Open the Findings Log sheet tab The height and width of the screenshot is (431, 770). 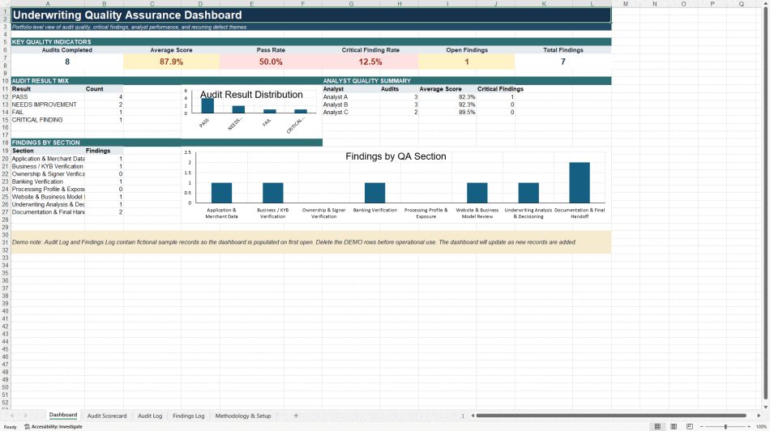pyautogui.click(x=189, y=416)
